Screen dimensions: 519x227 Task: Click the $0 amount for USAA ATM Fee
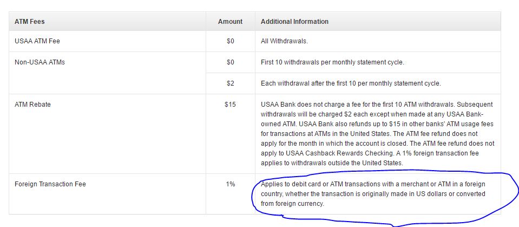(231, 41)
